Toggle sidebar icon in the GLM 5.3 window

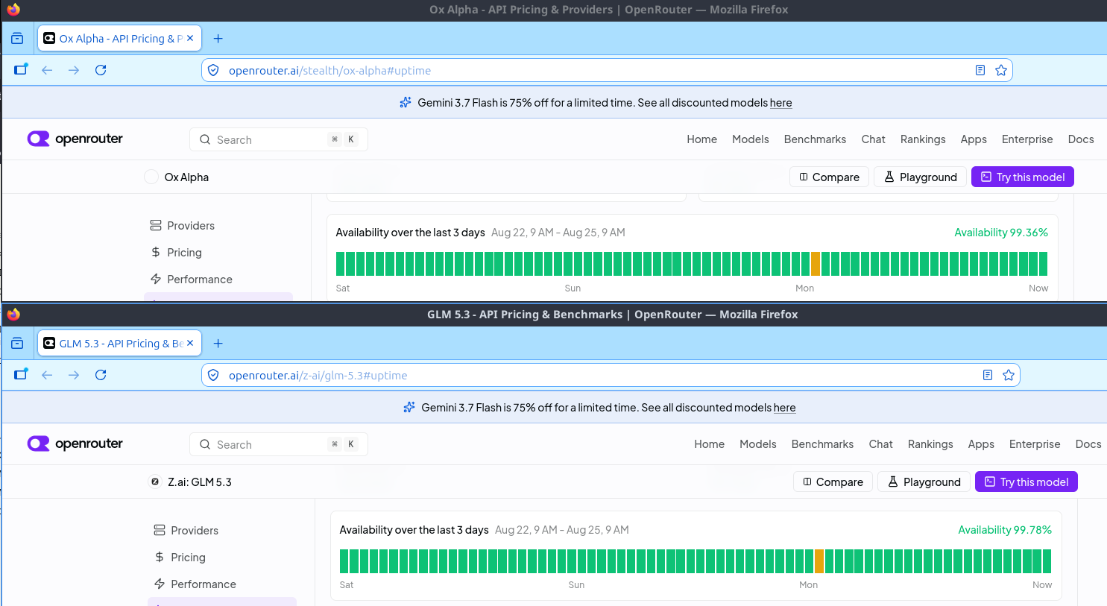point(21,374)
